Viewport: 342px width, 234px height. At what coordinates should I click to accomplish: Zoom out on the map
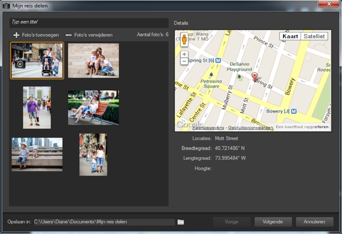pos(184,61)
